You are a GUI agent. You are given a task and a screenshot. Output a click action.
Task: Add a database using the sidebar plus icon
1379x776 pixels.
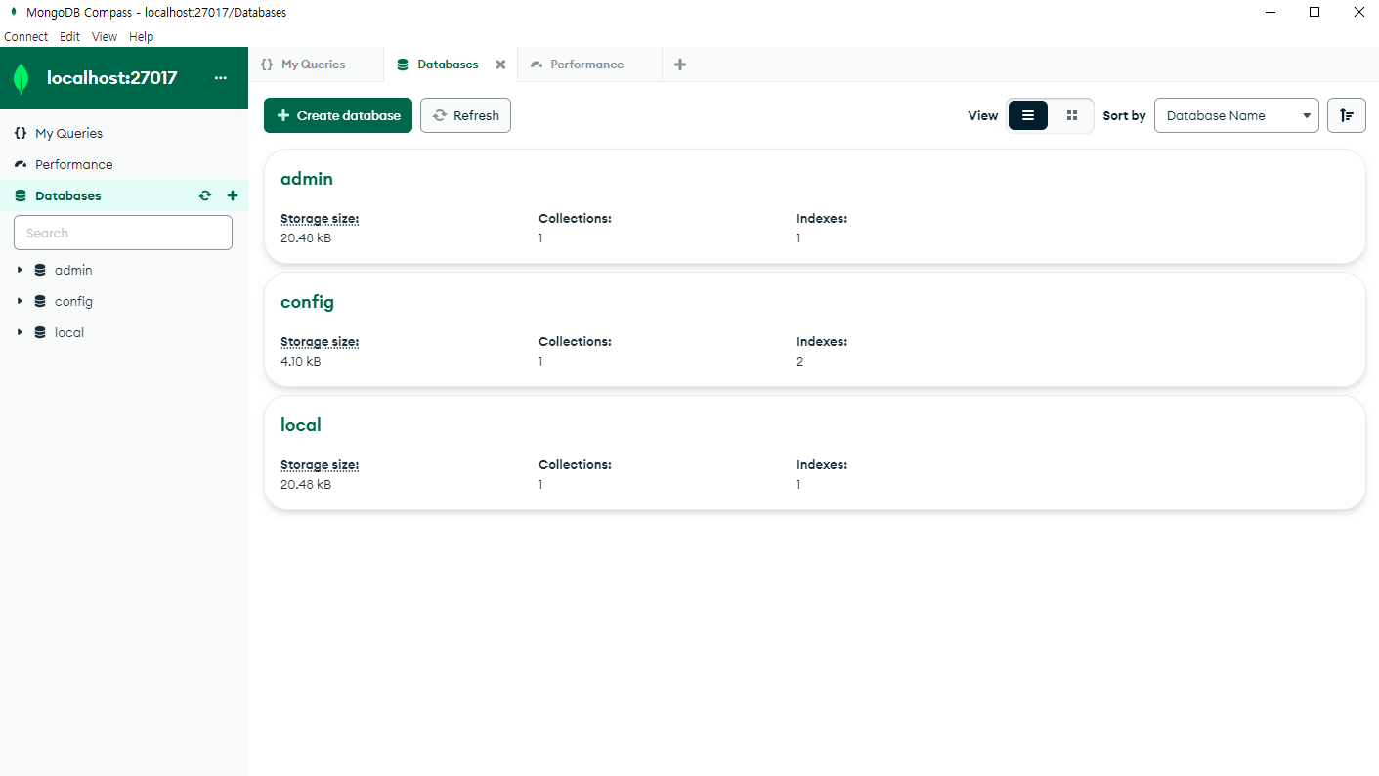point(233,195)
